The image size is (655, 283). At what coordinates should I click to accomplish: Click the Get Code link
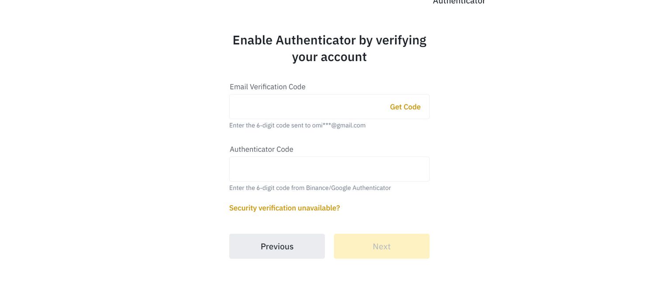point(405,107)
